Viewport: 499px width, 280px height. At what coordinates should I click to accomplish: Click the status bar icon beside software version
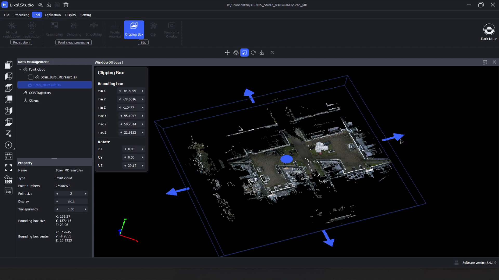point(456,263)
